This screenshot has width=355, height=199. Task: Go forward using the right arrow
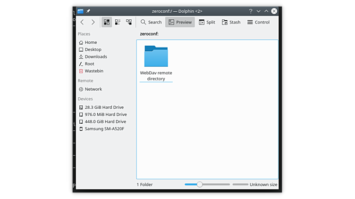[x=93, y=22]
